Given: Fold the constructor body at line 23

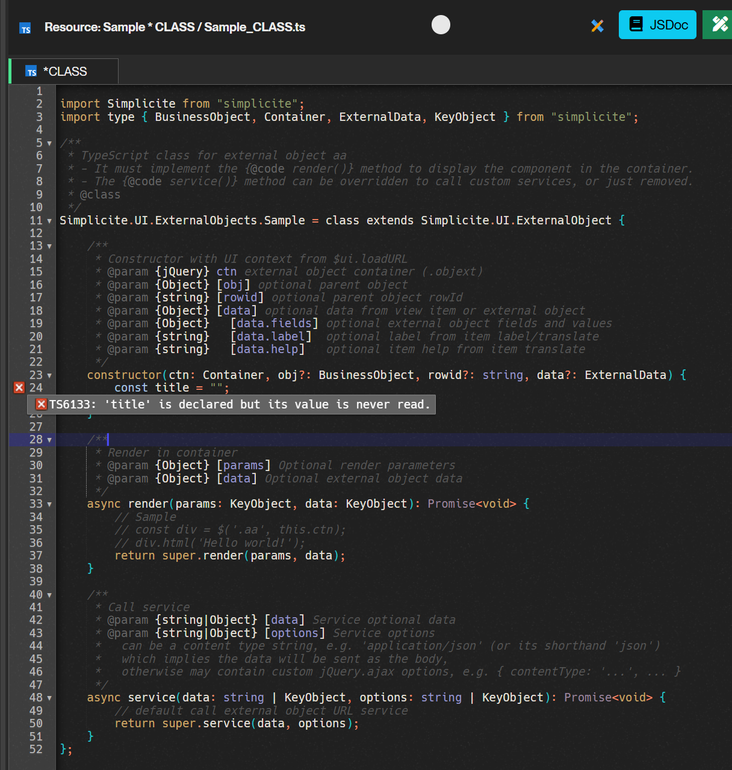Looking at the screenshot, I should point(49,375).
